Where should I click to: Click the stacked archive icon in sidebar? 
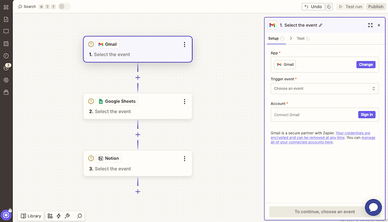coord(6,92)
